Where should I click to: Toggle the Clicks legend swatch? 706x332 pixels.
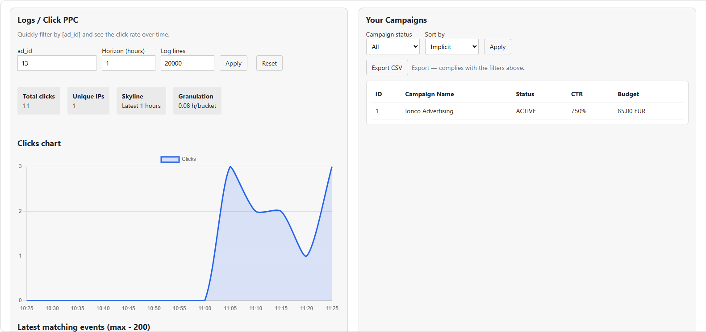(x=170, y=159)
